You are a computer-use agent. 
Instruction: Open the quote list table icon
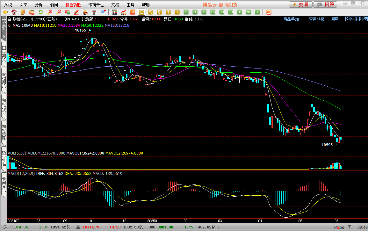(114, 12)
